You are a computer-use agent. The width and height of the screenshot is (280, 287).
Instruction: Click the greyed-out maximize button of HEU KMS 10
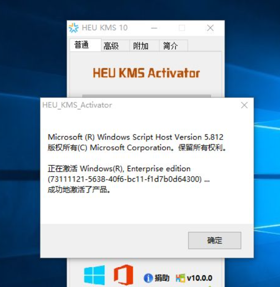(182, 28)
